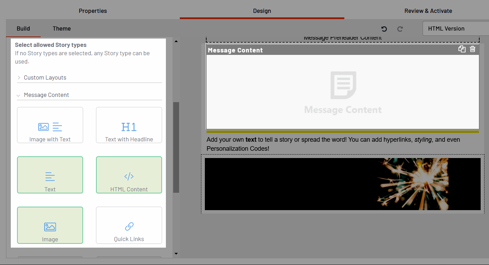Open the HTML Version dropdown
The image size is (489, 265).
[455, 29]
